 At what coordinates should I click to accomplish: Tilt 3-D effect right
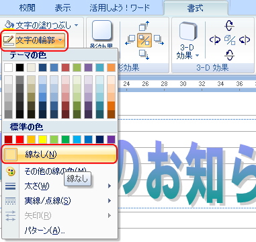click(245, 40)
